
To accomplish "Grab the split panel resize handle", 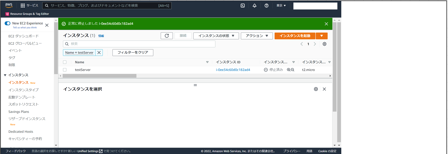I will [x=195, y=85].
